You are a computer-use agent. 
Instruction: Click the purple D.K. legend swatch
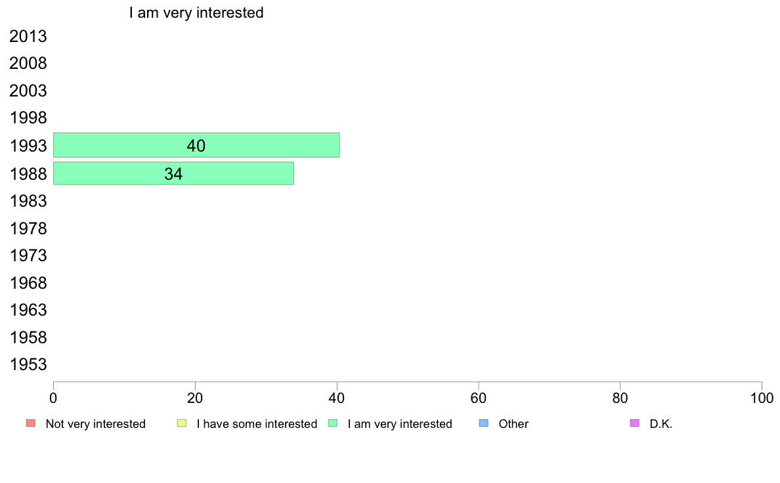click(x=634, y=423)
